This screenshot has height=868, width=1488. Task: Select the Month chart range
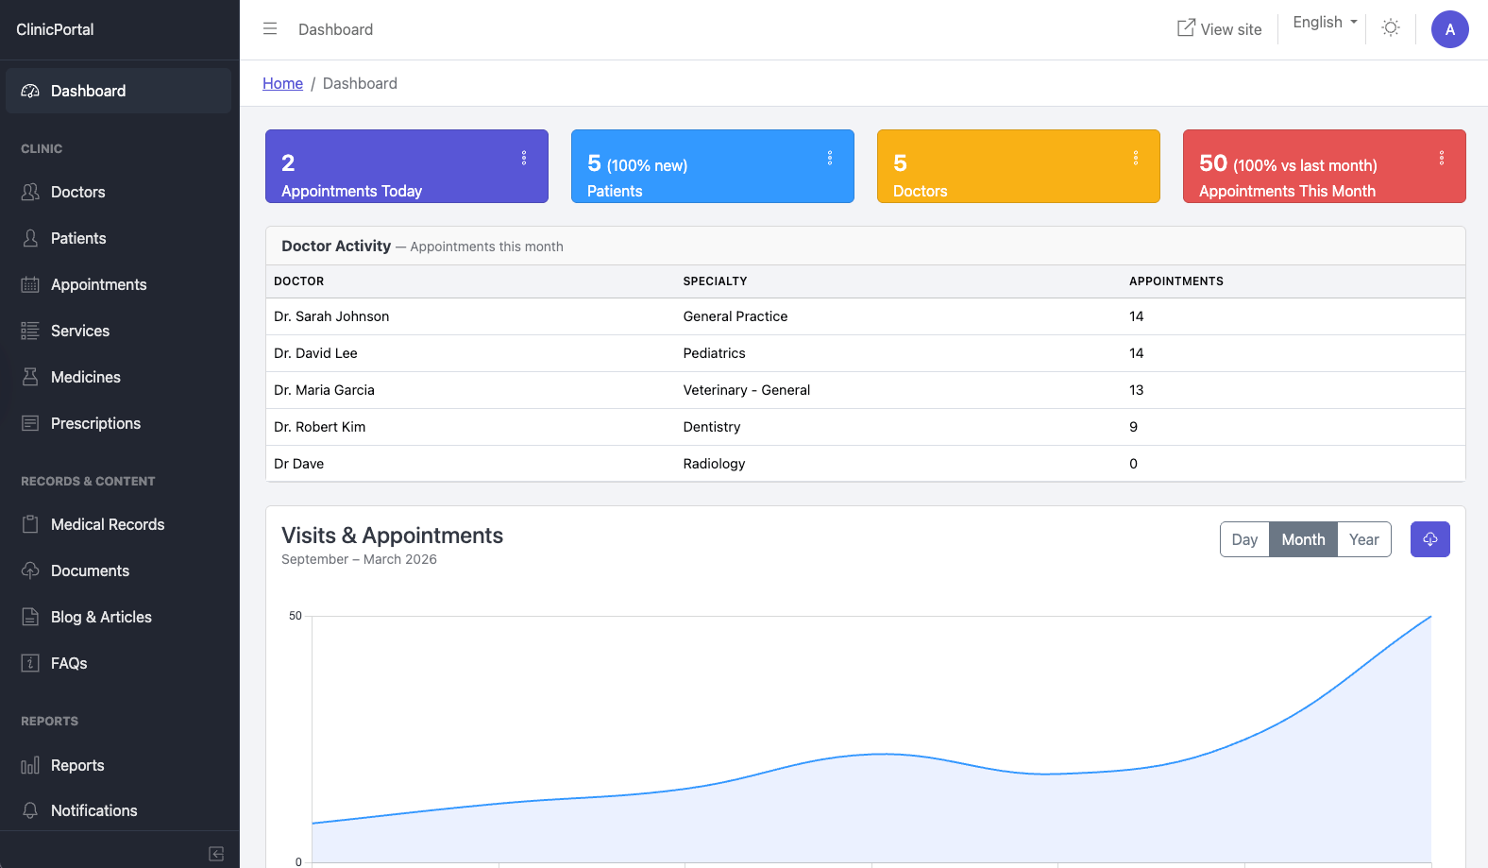[x=1303, y=539]
